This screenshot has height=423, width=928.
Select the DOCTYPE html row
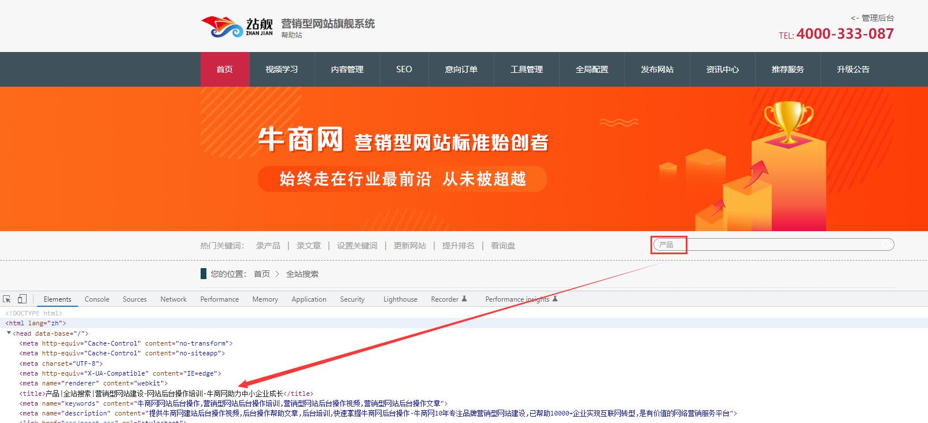pyautogui.click(x=34, y=314)
